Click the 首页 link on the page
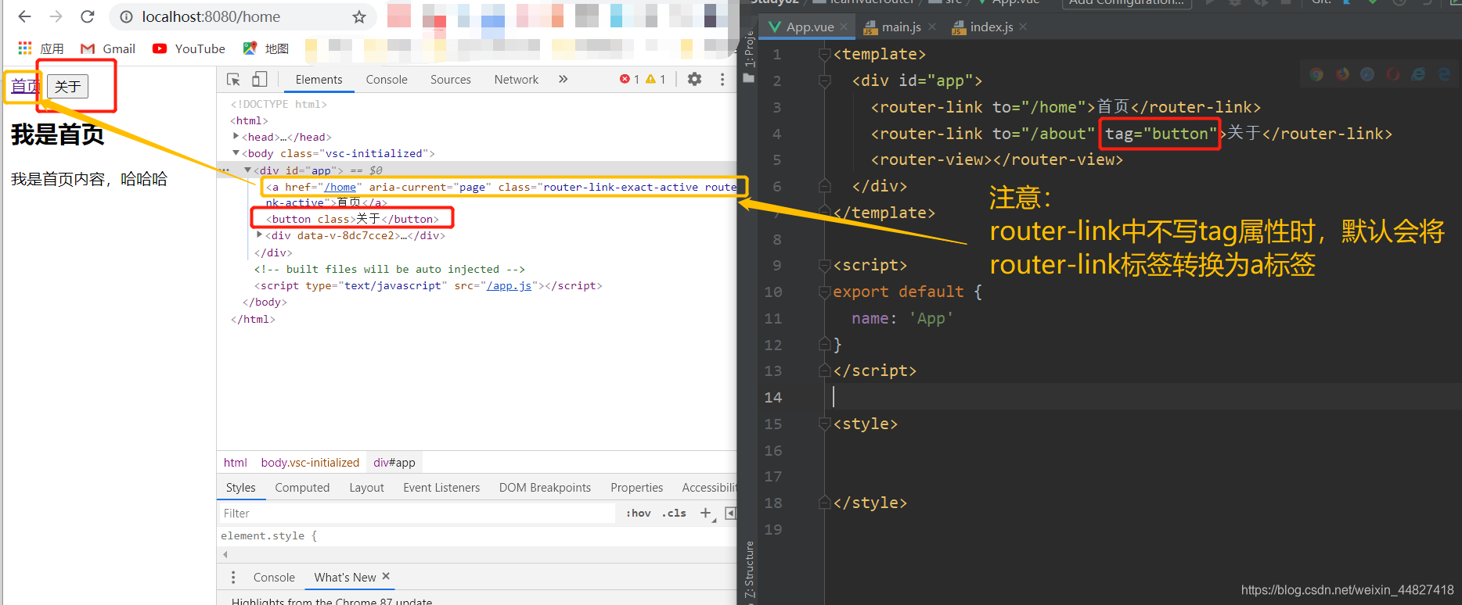Screen dimensions: 1462x605 point(25,86)
